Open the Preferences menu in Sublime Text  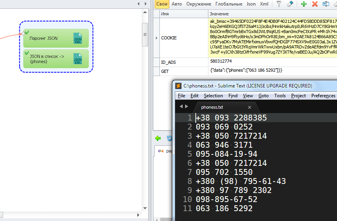pos(323,96)
